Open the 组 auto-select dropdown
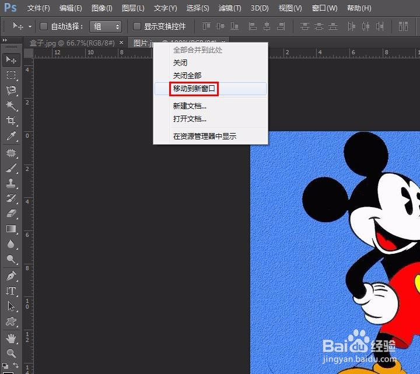420x374 pixels. click(x=106, y=26)
